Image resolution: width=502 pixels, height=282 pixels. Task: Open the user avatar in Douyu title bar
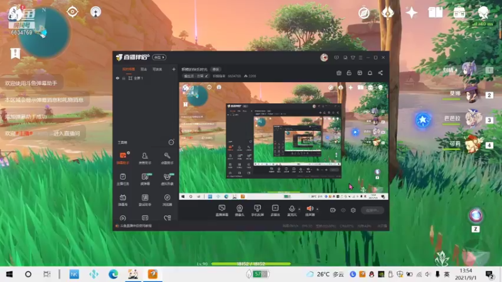tap(324, 58)
